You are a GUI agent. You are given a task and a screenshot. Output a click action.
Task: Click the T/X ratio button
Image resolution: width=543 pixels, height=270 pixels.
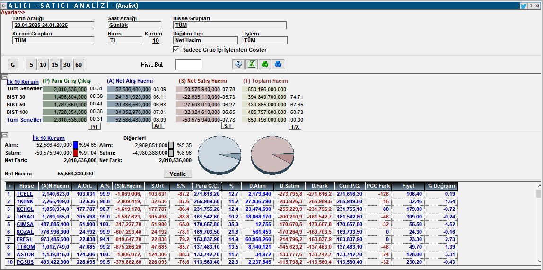point(295,127)
